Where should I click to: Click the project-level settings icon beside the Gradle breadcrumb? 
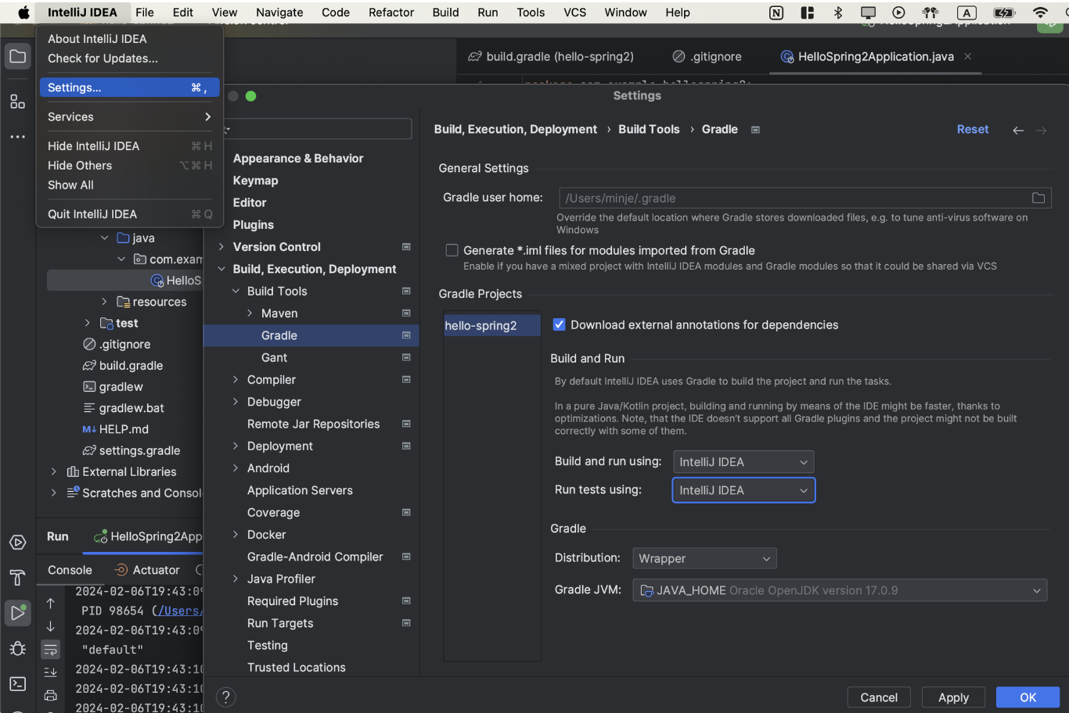(x=755, y=130)
